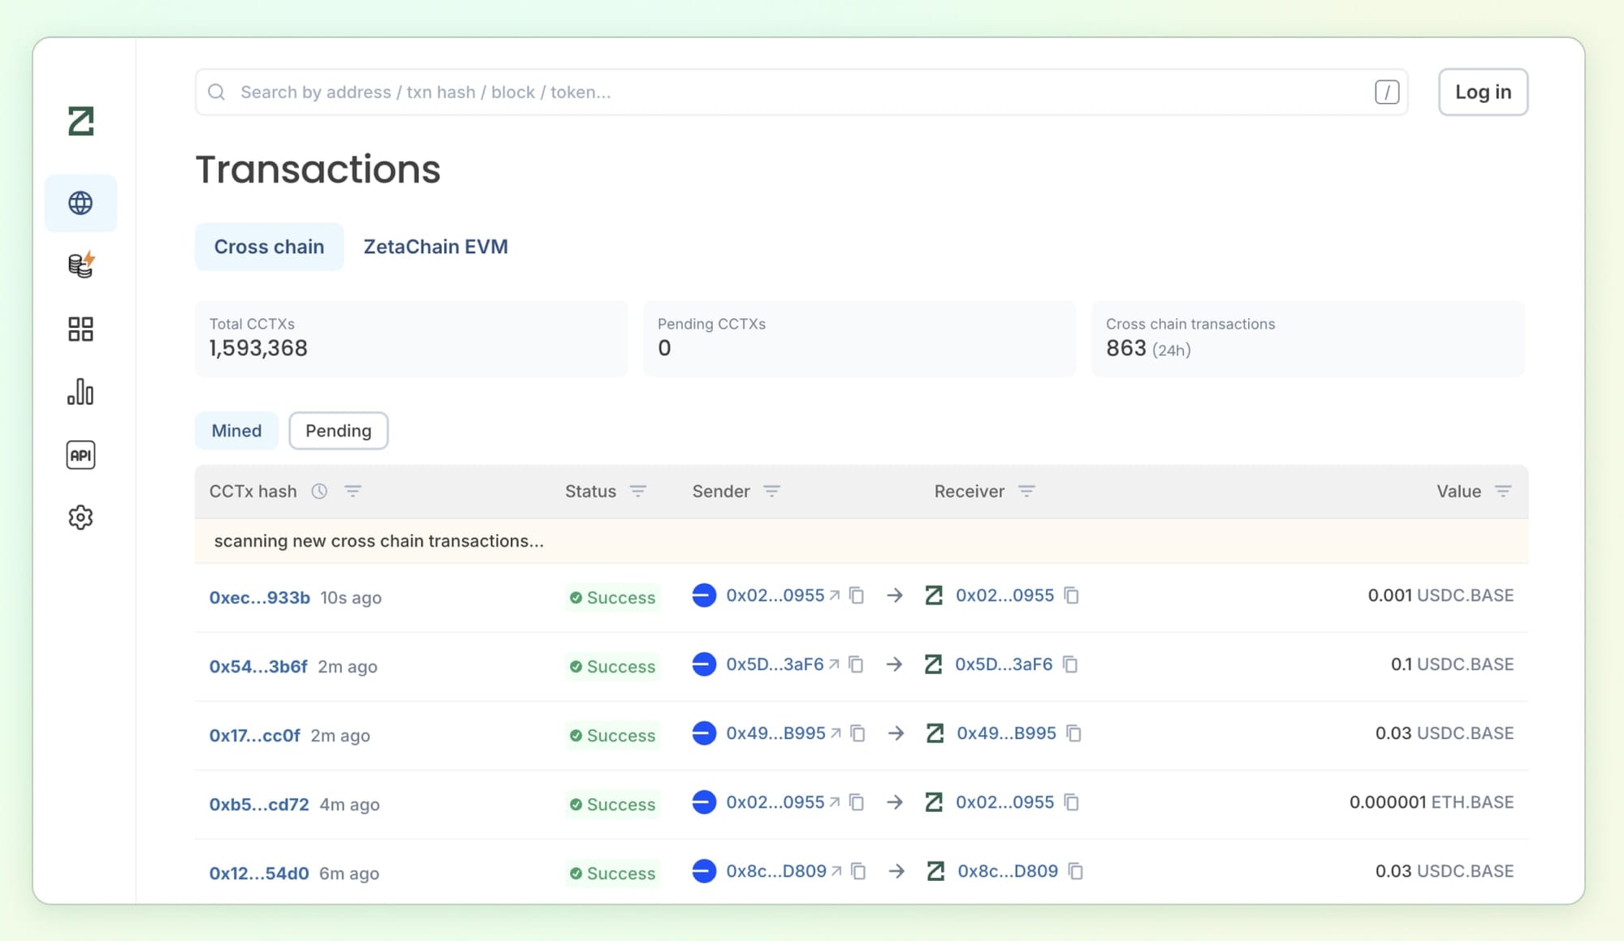Click Base chain icon in 0x17...cc0f row
The width and height of the screenshot is (1624, 941).
click(x=704, y=733)
